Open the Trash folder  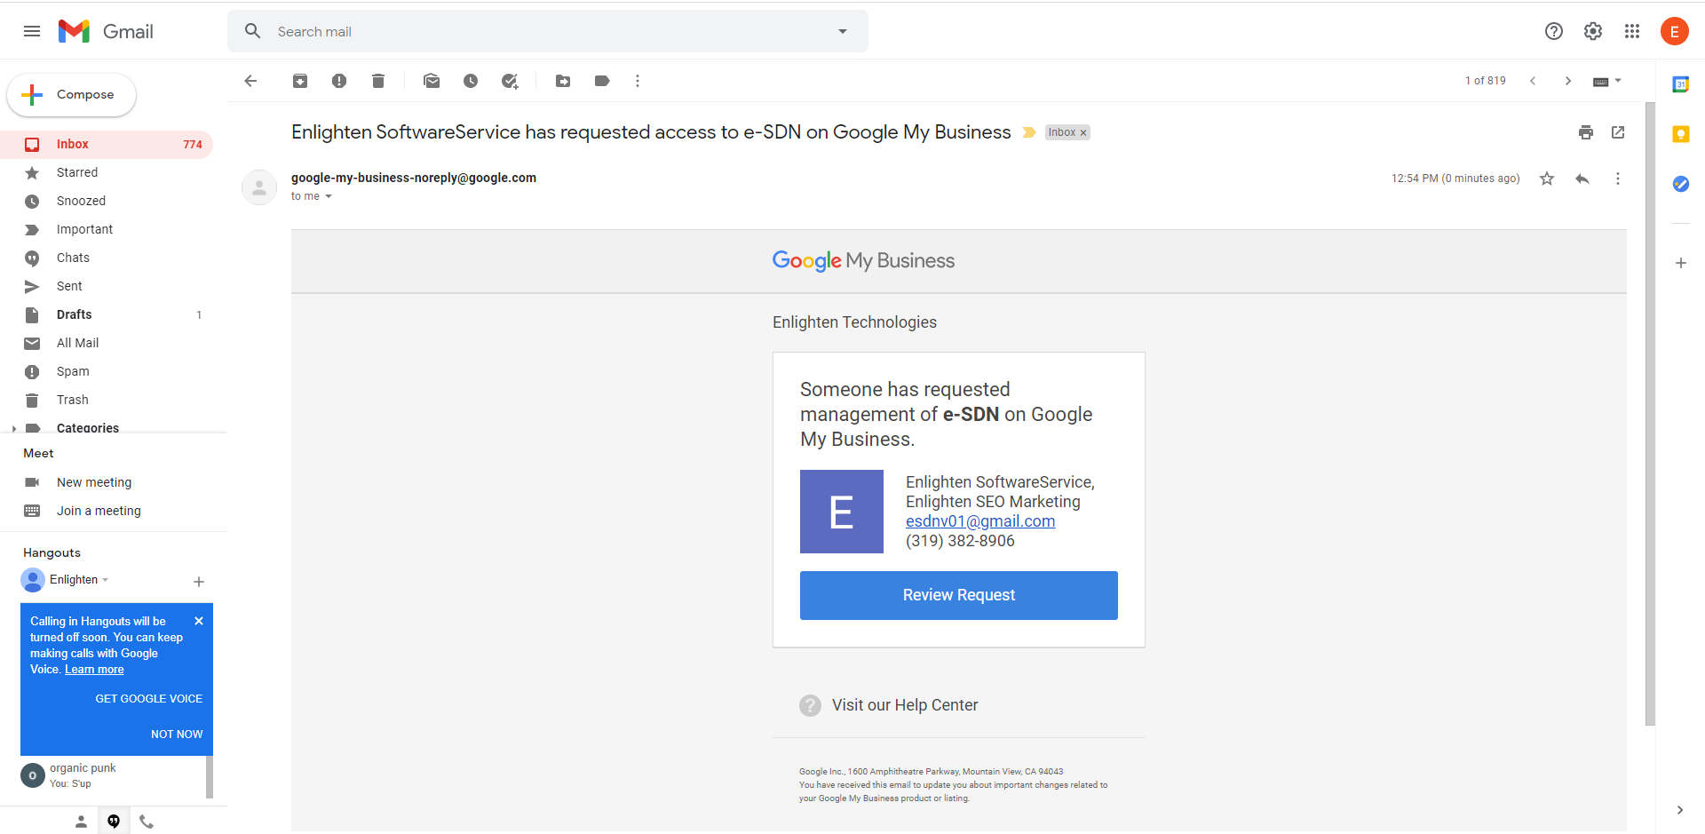pos(107,400)
